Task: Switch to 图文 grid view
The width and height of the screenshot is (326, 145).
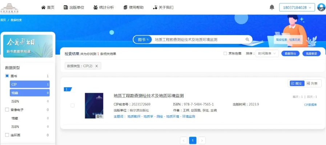Action: point(297,83)
